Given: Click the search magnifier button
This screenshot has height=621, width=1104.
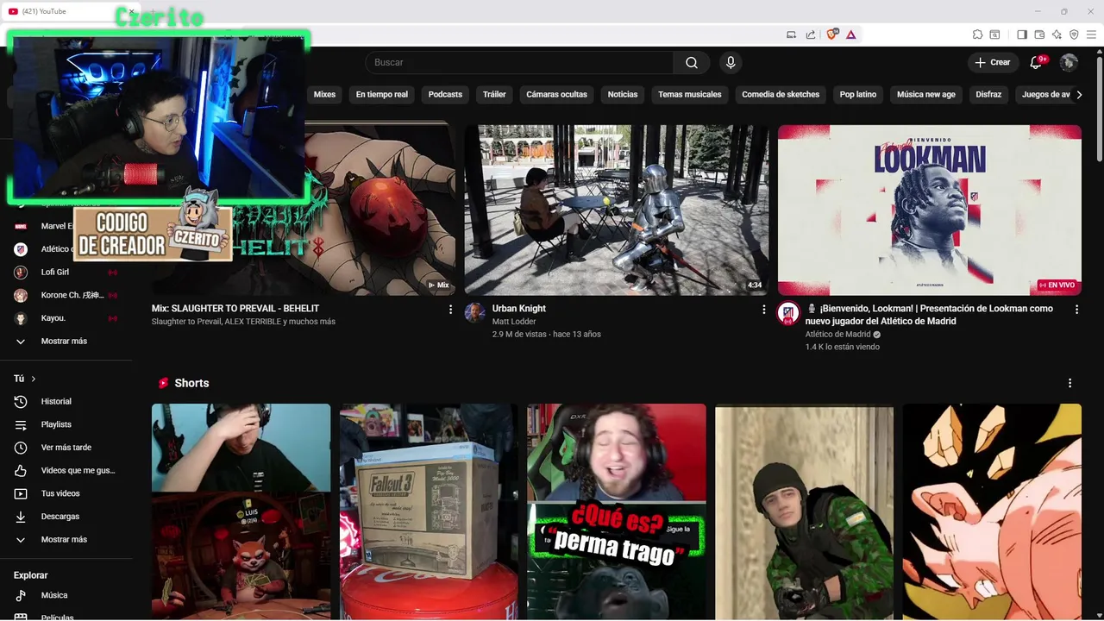Looking at the screenshot, I should 692,62.
